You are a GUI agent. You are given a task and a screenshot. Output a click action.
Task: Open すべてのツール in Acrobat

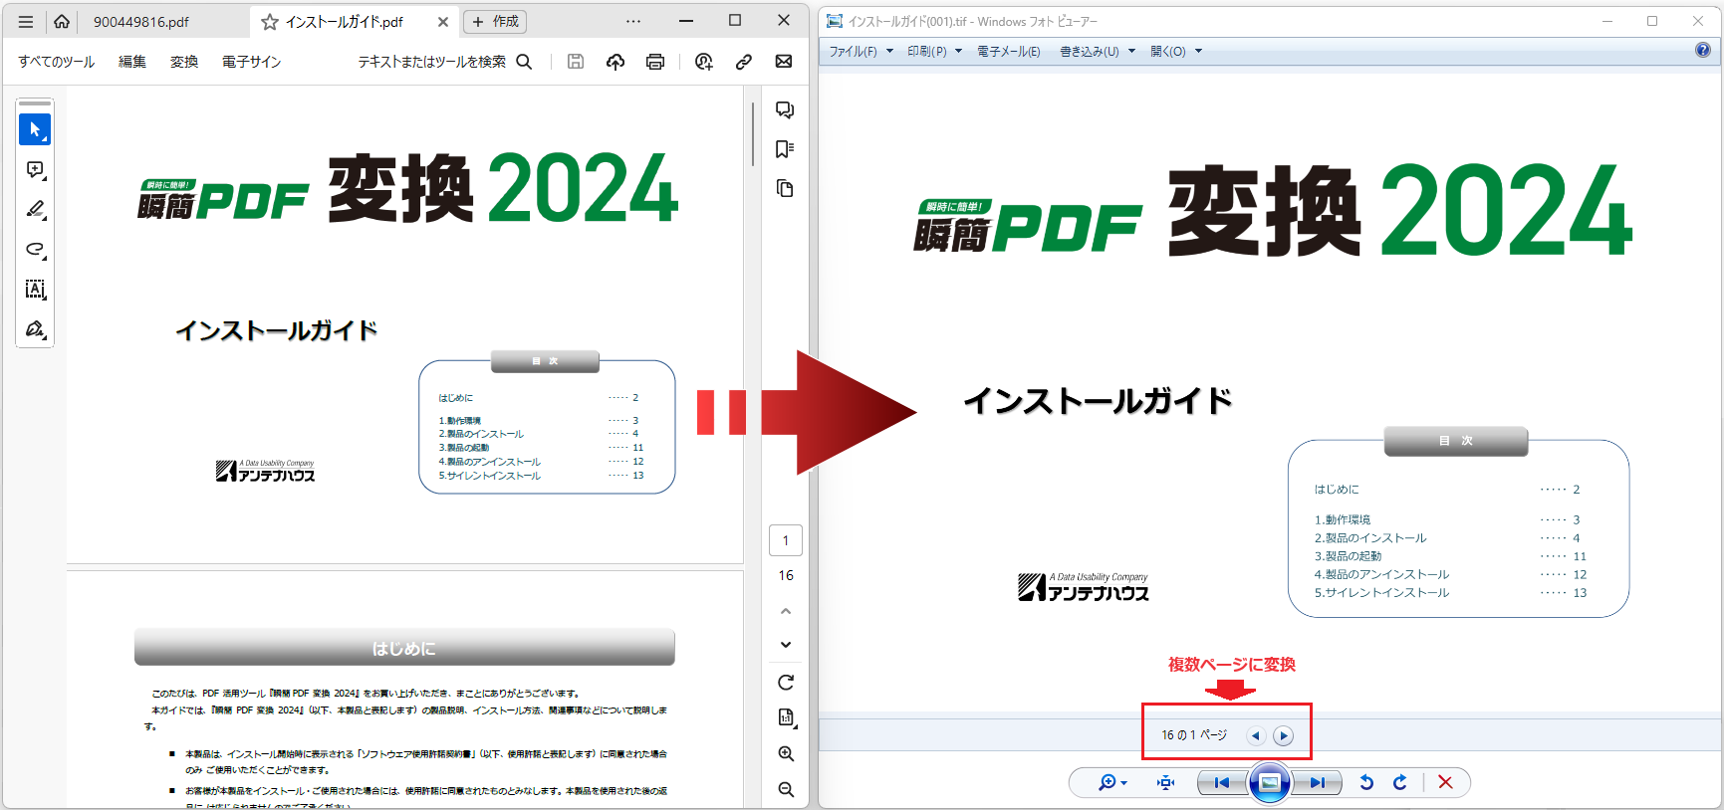[x=57, y=62]
